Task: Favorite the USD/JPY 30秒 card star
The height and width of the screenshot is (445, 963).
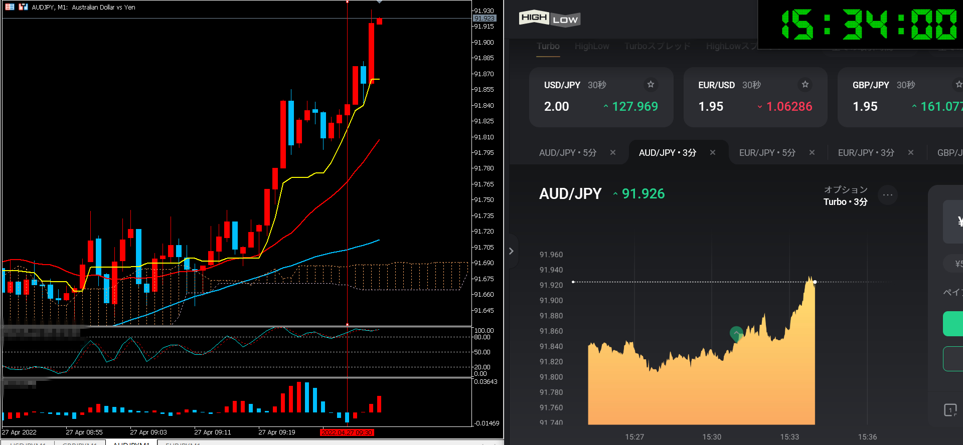Action: (651, 85)
